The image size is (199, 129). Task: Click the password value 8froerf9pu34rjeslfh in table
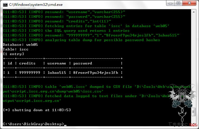[x=96, y=73]
